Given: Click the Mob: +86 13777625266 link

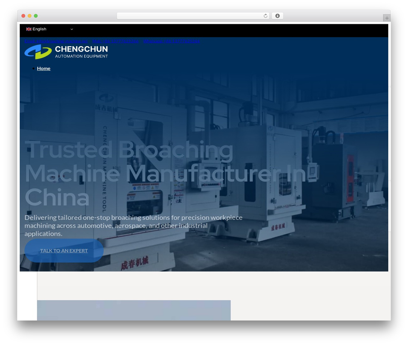Looking at the screenshot, I should coord(115,41).
